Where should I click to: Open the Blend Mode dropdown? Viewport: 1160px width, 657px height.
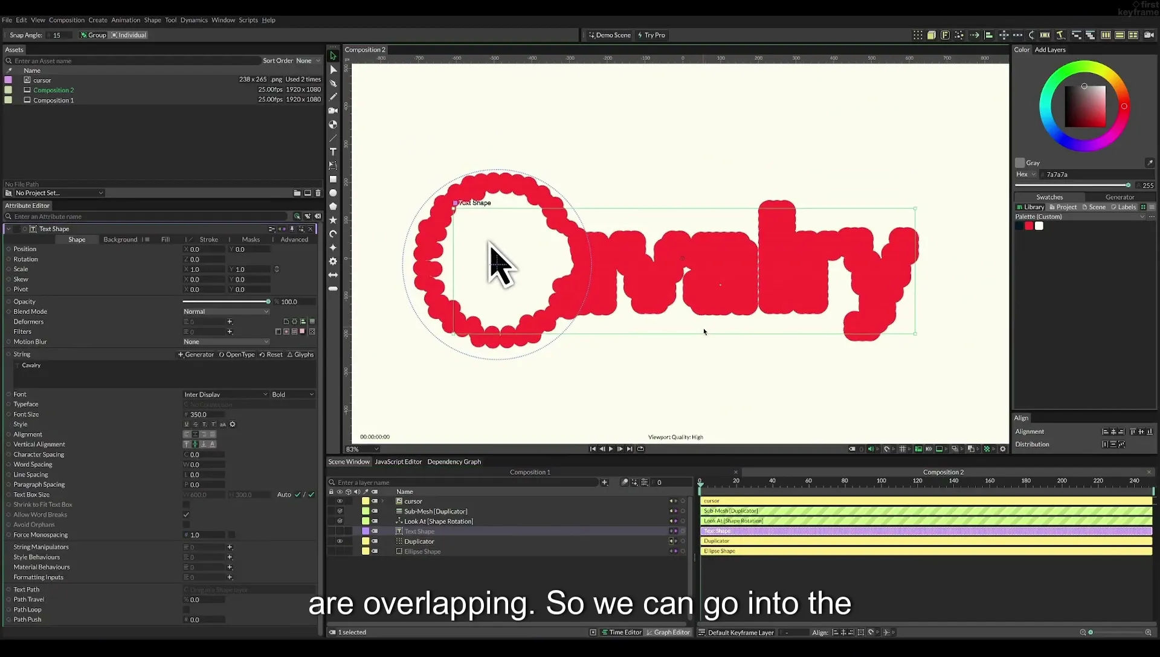tap(226, 312)
